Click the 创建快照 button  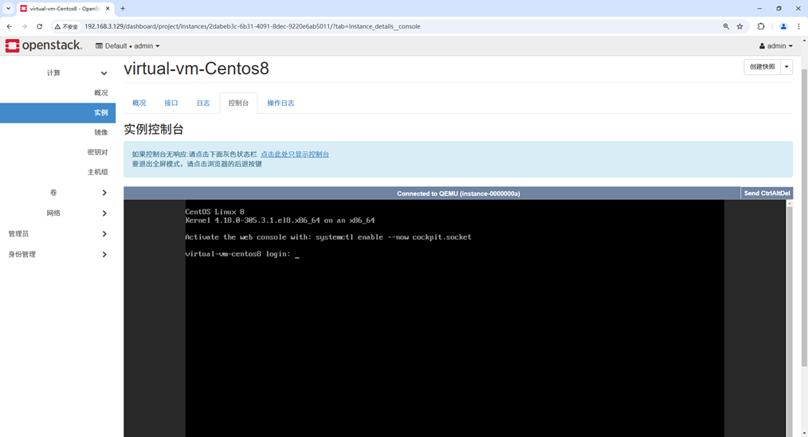[x=762, y=67]
